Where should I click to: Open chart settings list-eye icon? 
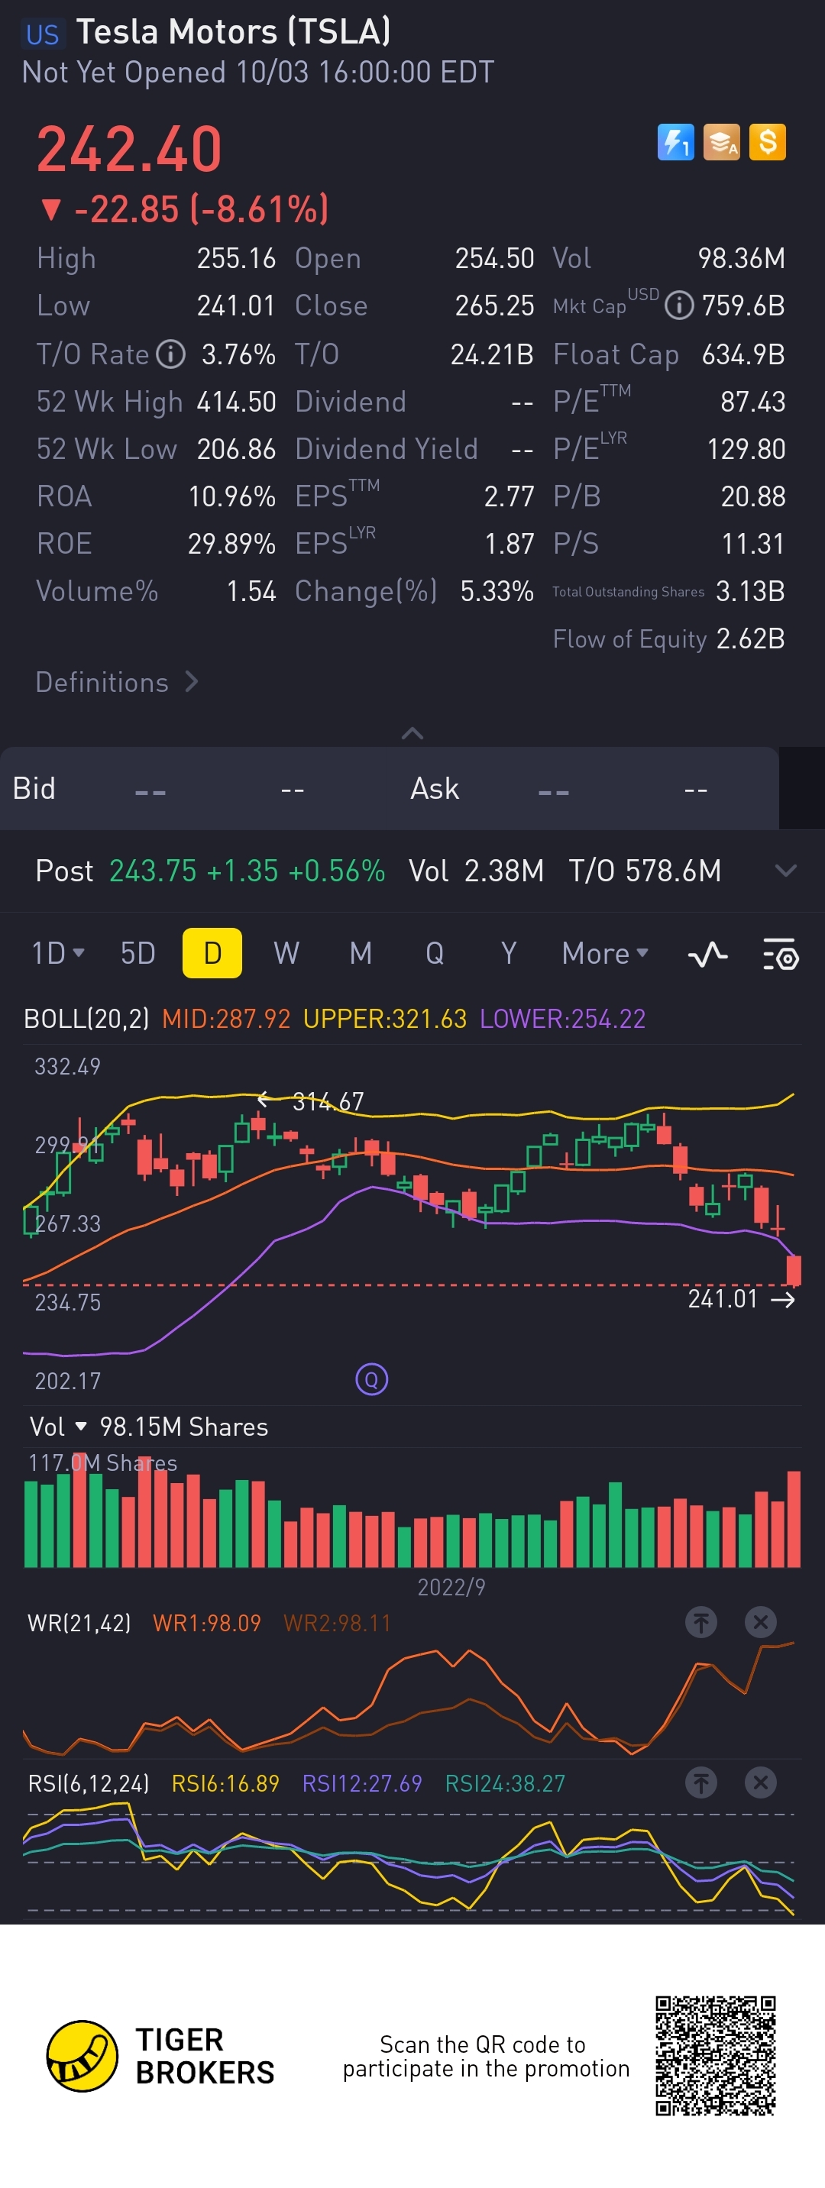point(781,955)
